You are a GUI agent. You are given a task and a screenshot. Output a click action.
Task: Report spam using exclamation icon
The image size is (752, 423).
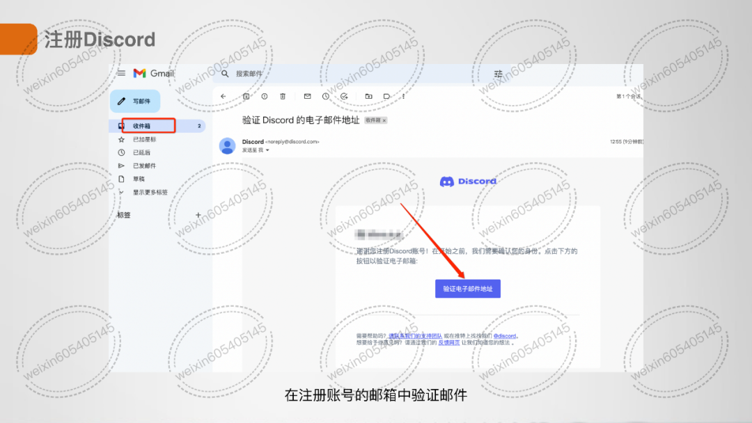(x=265, y=96)
